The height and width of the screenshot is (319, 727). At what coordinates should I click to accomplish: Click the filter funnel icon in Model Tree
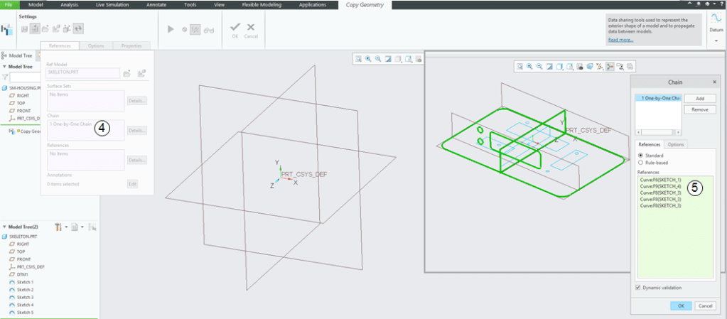point(5,77)
